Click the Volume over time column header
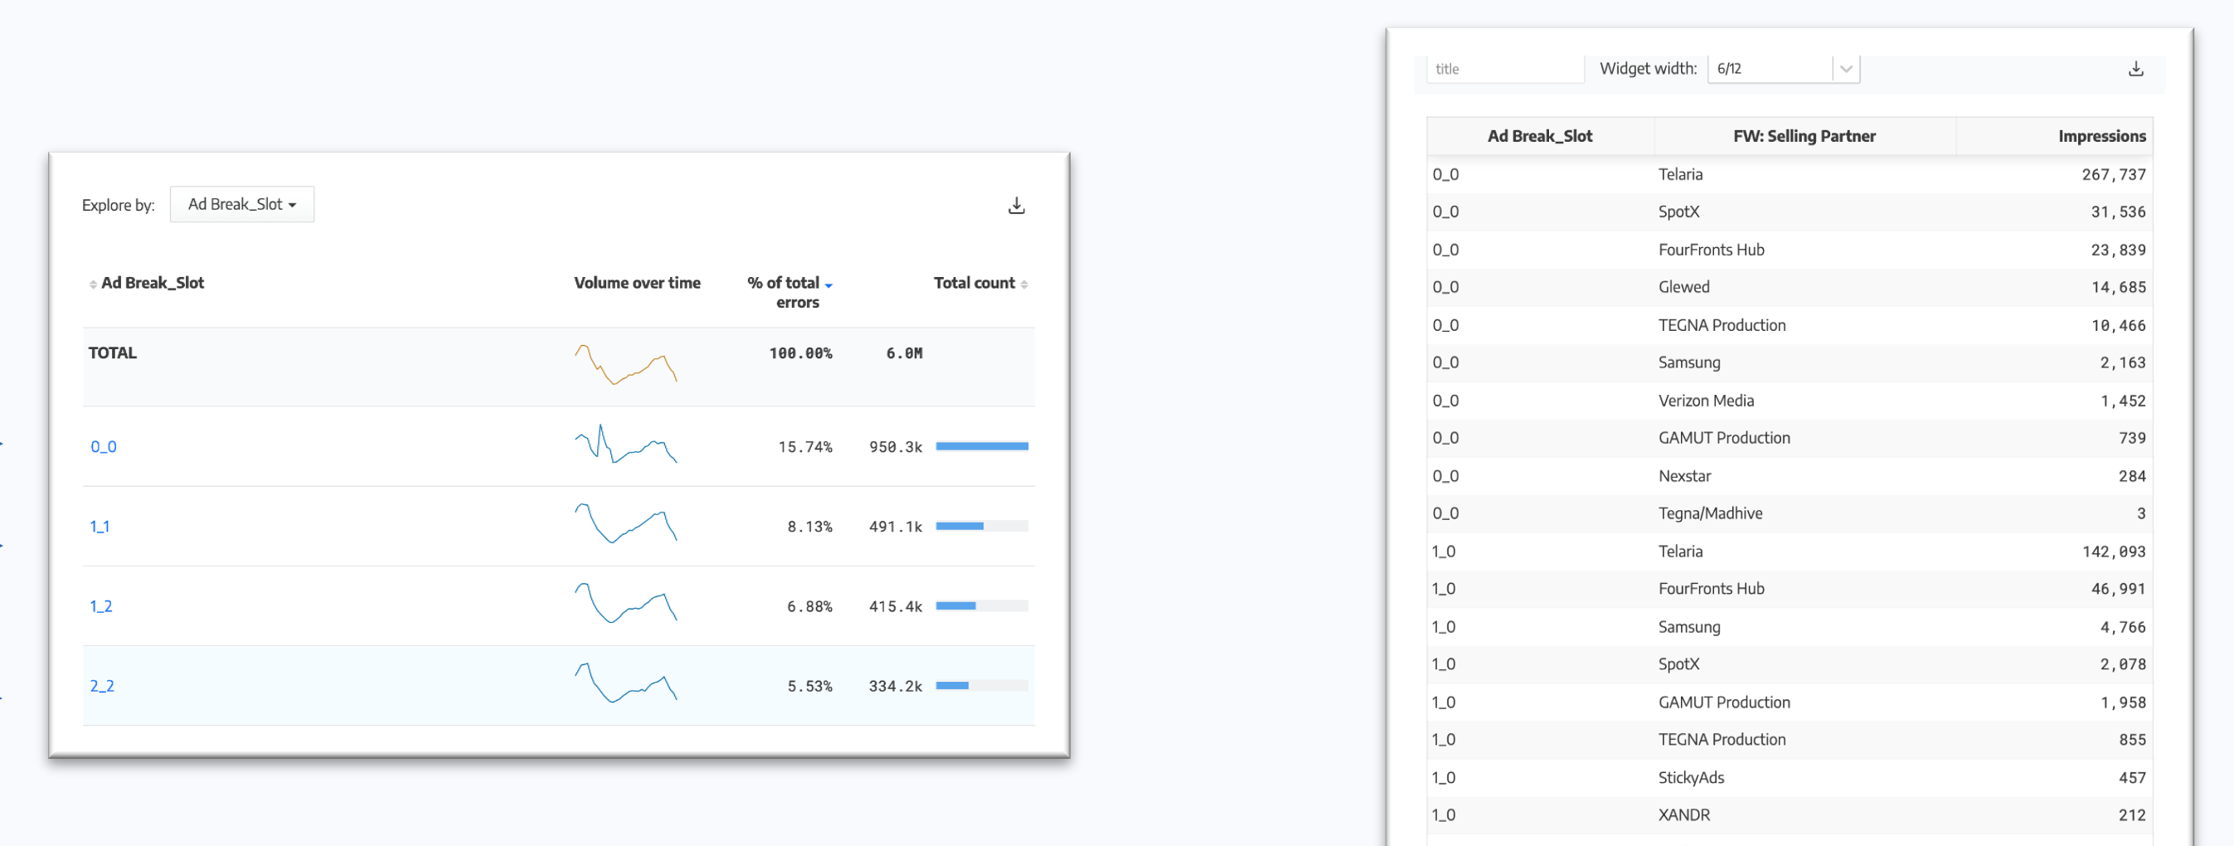The image size is (2234, 846). 637,283
